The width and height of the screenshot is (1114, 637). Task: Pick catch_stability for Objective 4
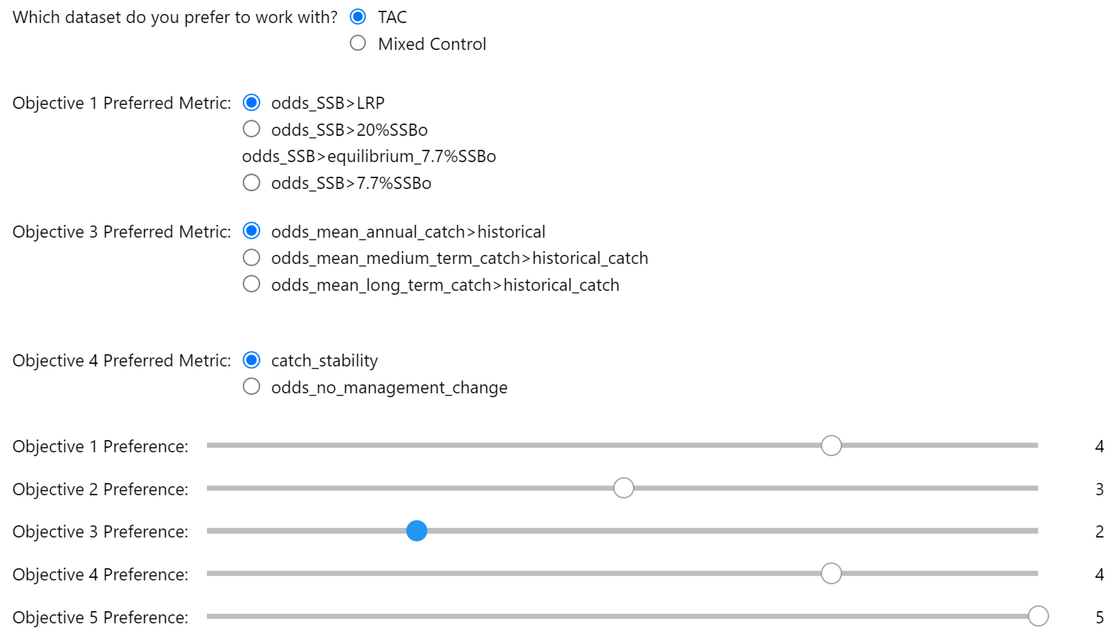(251, 360)
